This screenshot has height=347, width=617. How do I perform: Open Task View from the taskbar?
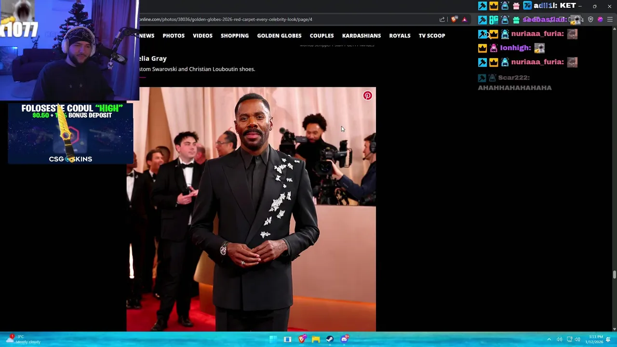click(x=287, y=339)
